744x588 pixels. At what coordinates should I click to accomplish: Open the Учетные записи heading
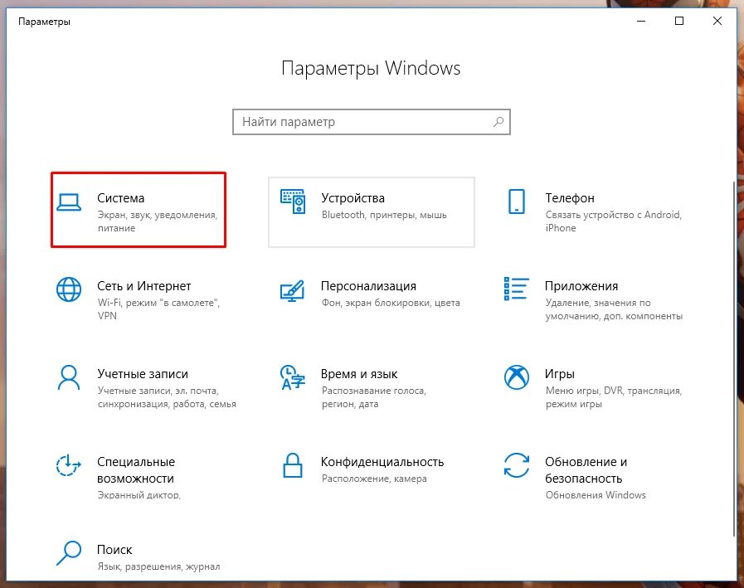[x=143, y=373]
